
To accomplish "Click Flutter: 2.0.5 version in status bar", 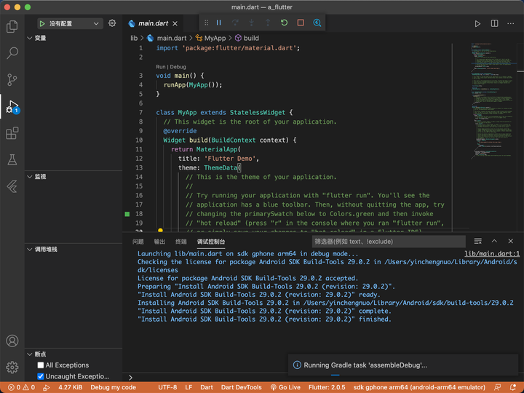I will [327, 387].
